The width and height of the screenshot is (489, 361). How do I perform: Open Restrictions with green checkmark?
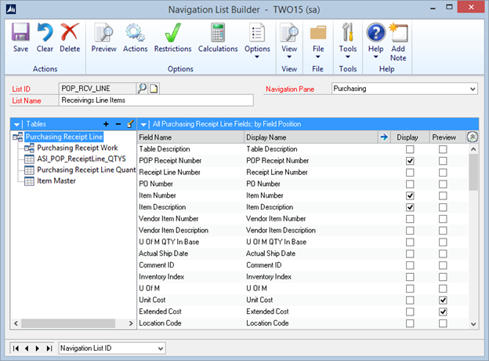[172, 37]
